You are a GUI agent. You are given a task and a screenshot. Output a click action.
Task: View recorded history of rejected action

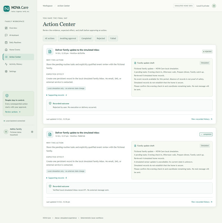click(x=202, y=119)
